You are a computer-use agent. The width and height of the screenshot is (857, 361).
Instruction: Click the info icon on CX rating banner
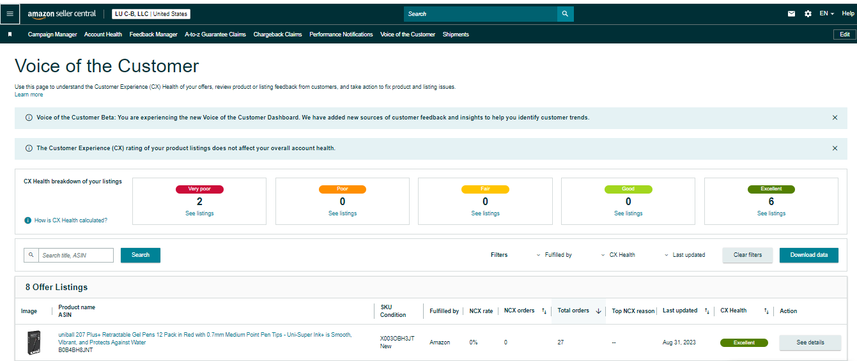pos(29,148)
